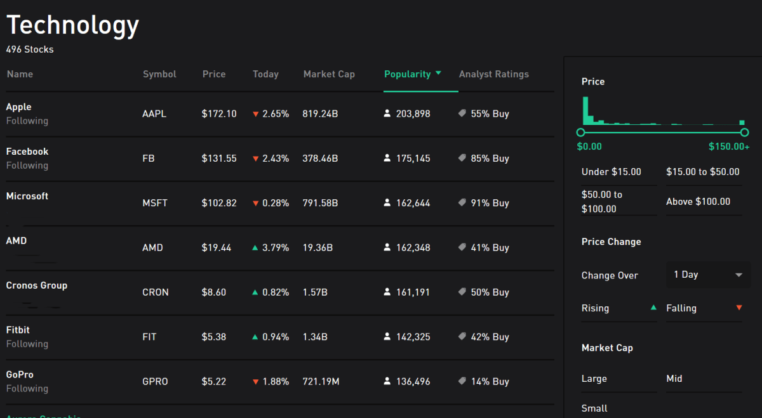Click the green Rising triangle icon
This screenshot has height=418, width=762.
point(653,308)
